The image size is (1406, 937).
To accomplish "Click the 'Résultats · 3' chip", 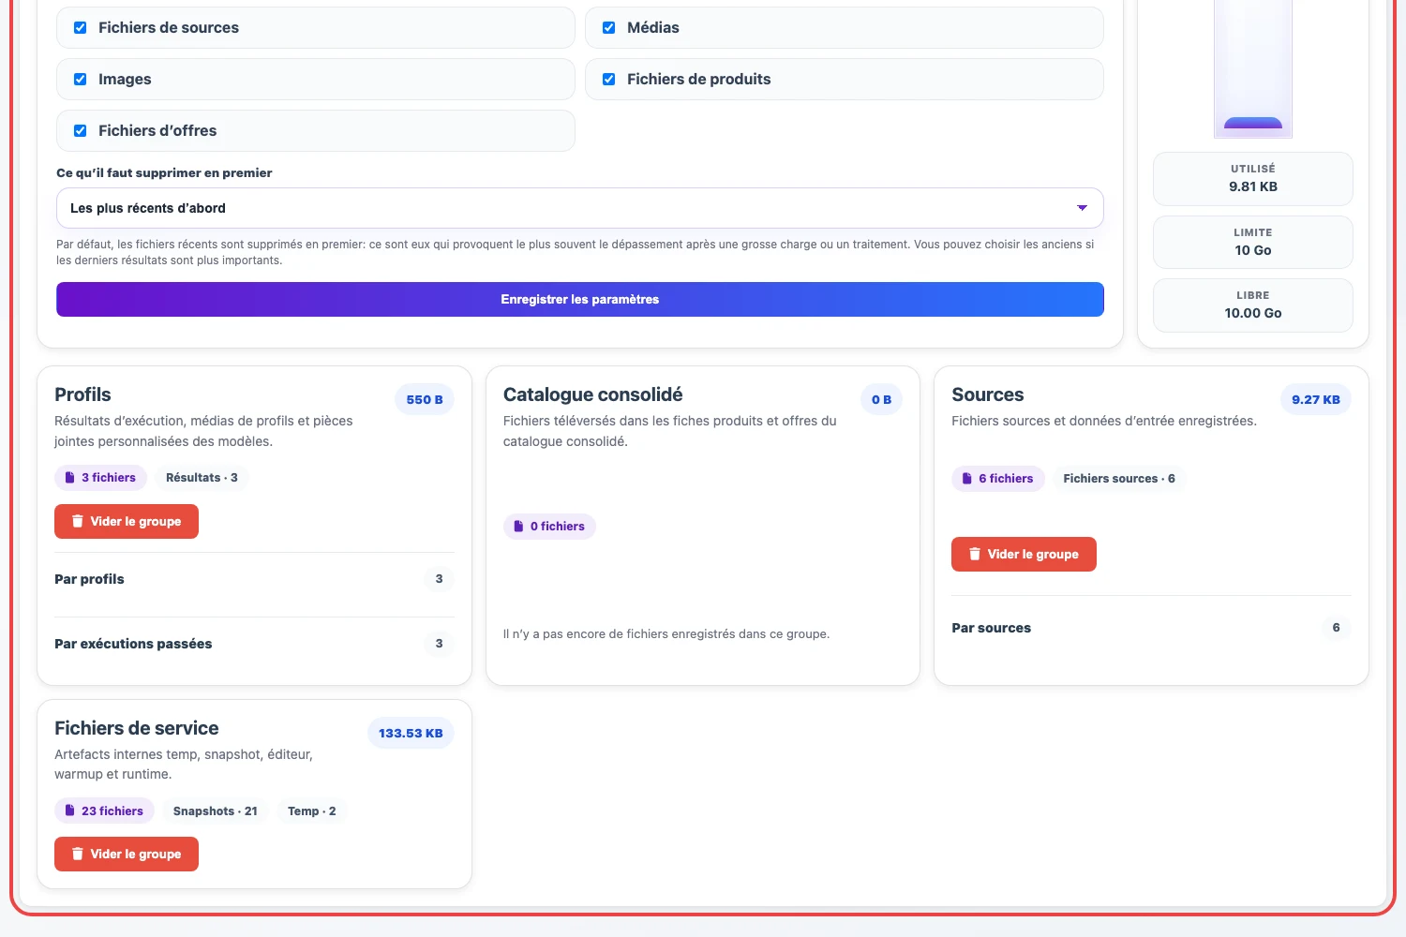I will point(202,478).
